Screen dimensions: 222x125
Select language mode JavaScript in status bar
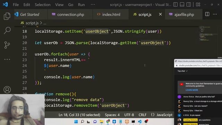point(164,115)
